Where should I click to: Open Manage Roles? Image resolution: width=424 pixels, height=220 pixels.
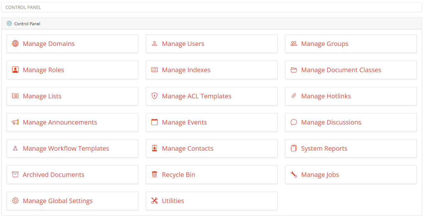click(43, 70)
